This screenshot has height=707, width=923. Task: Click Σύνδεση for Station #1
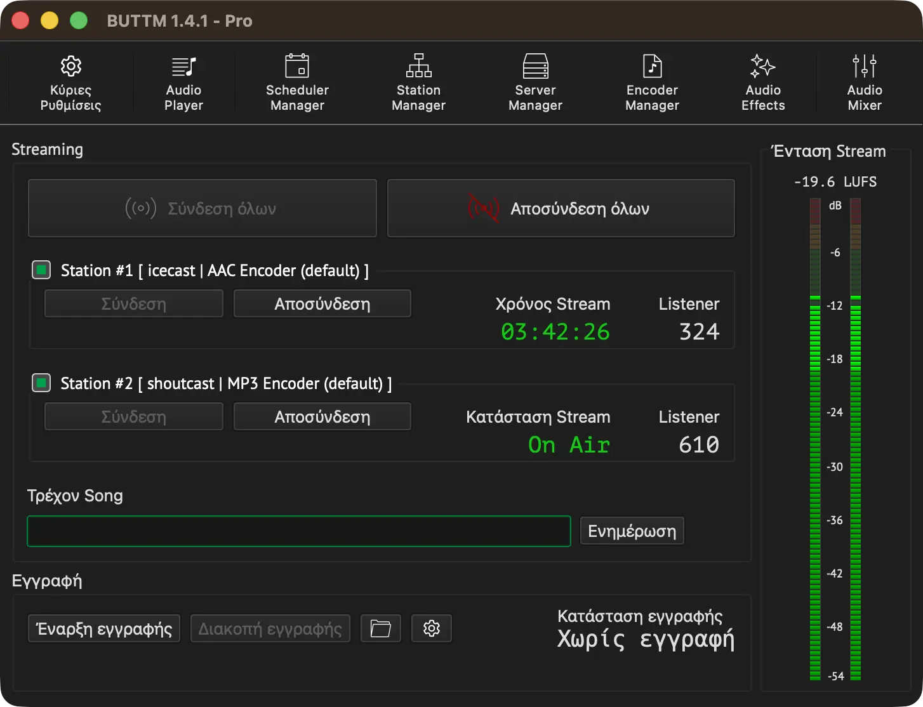(x=134, y=303)
